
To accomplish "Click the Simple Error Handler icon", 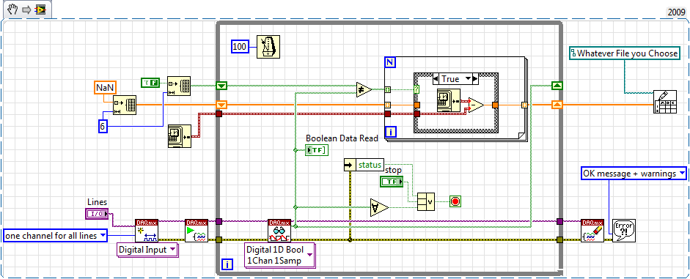I will coord(624,231).
